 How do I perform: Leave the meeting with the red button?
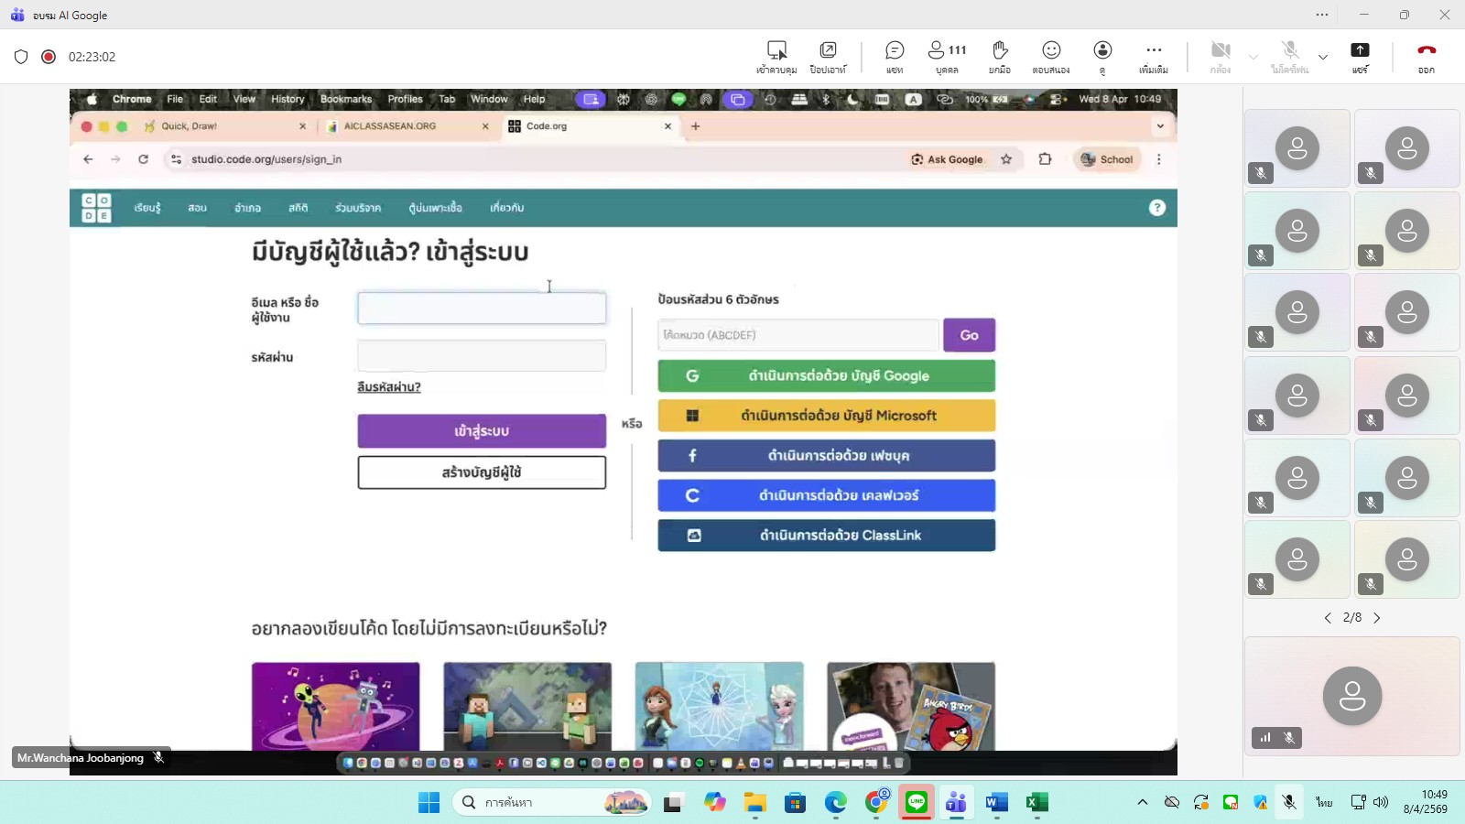pos(1426,56)
